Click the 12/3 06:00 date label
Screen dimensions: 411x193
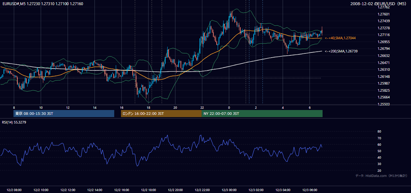309,190
